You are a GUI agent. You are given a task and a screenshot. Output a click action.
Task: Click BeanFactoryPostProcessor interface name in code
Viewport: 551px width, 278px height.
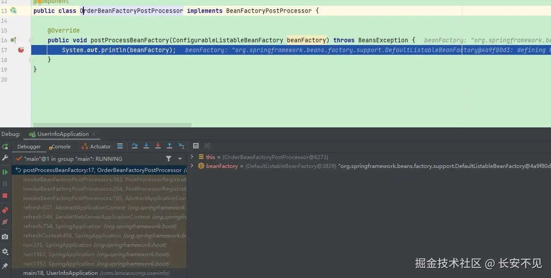[x=269, y=11]
